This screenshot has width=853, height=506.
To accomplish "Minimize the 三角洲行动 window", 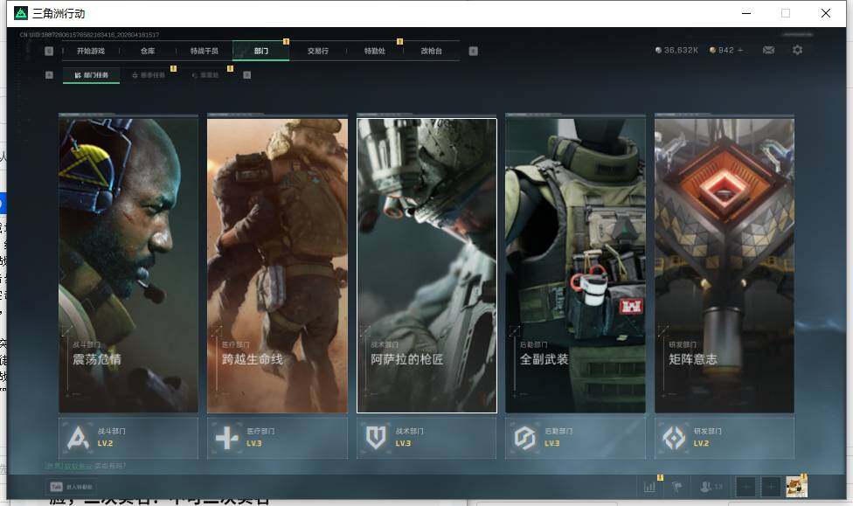I will coord(746,14).
